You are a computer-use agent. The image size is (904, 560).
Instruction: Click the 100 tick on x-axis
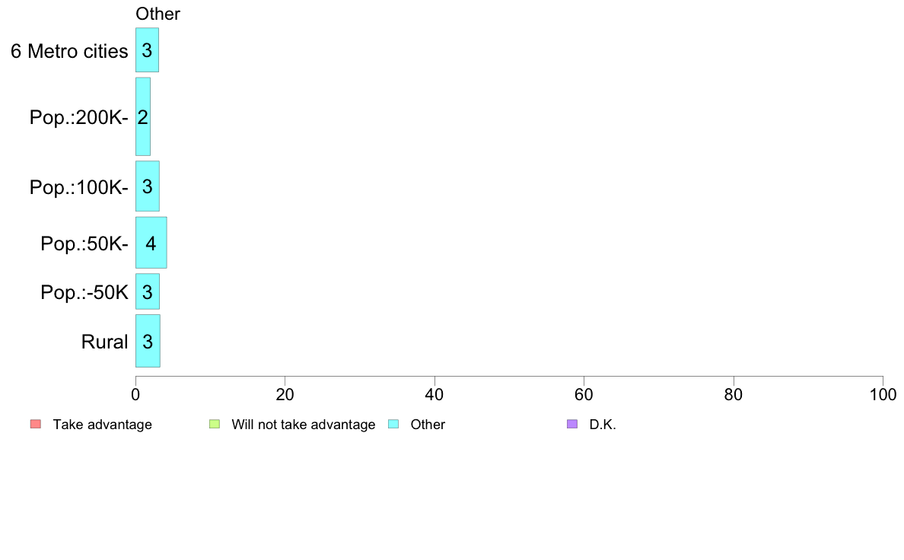pyautogui.click(x=883, y=394)
